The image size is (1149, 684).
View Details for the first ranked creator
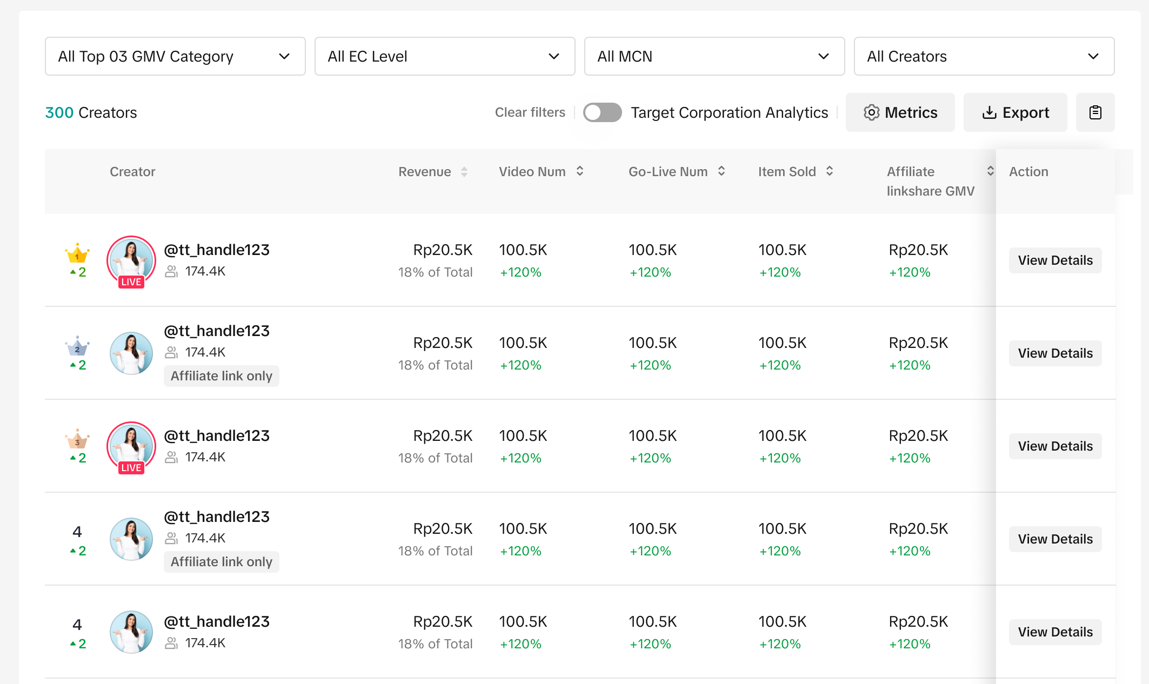1054,260
